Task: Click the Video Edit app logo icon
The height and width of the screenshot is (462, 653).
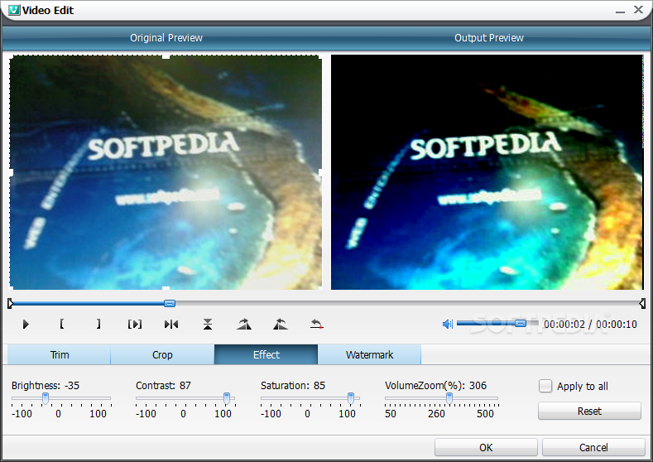Action: 14,10
